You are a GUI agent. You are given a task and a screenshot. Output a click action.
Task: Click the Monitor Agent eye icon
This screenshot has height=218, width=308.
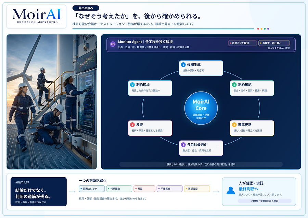(x=113, y=44)
